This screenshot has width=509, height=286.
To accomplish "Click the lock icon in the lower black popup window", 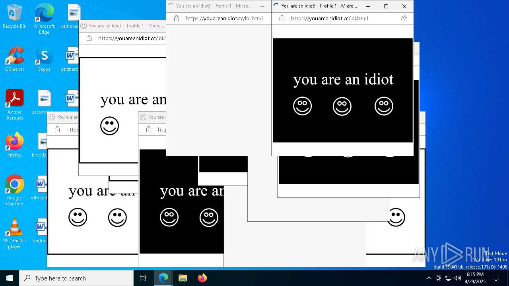I will pos(149,129).
